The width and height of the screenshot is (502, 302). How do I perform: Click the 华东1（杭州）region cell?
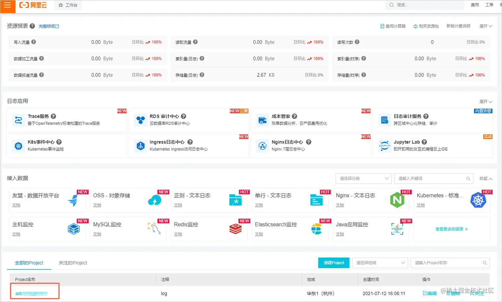(x=321, y=293)
